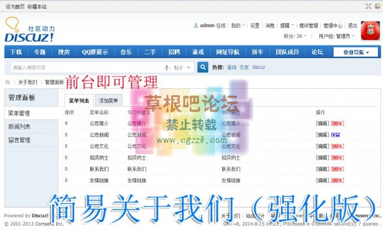Edit the 联系我们 menu row
This screenshot has width=383, height=237.
point(322,169)
